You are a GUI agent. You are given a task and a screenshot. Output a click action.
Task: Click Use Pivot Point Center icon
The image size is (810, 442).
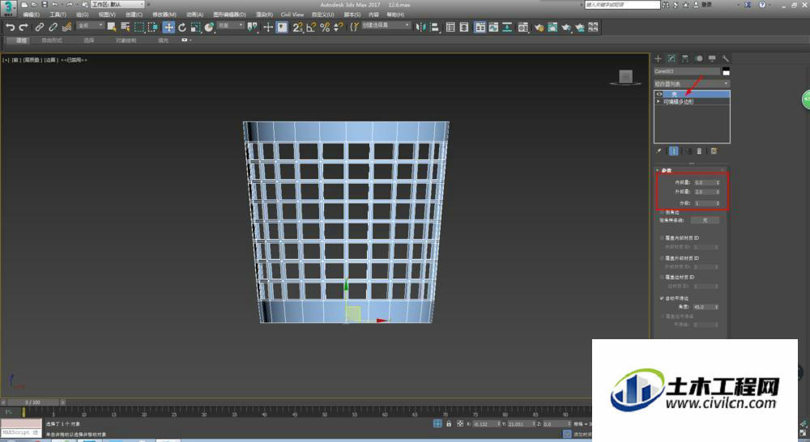252,28
